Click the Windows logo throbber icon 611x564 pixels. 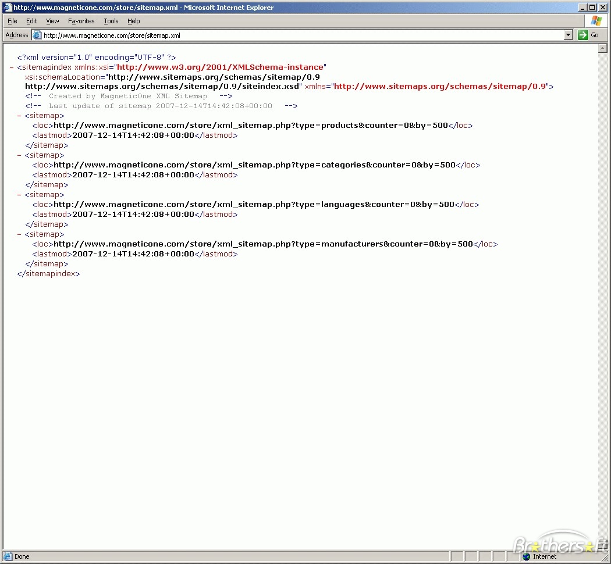click(x=596, y=21)
